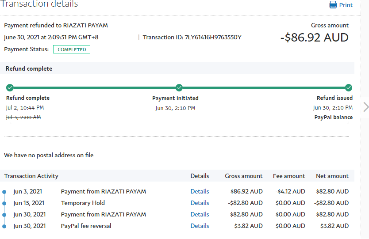Click the Payment initiated checkmark icon
This screenshot has height=239, width=369.
179,87
